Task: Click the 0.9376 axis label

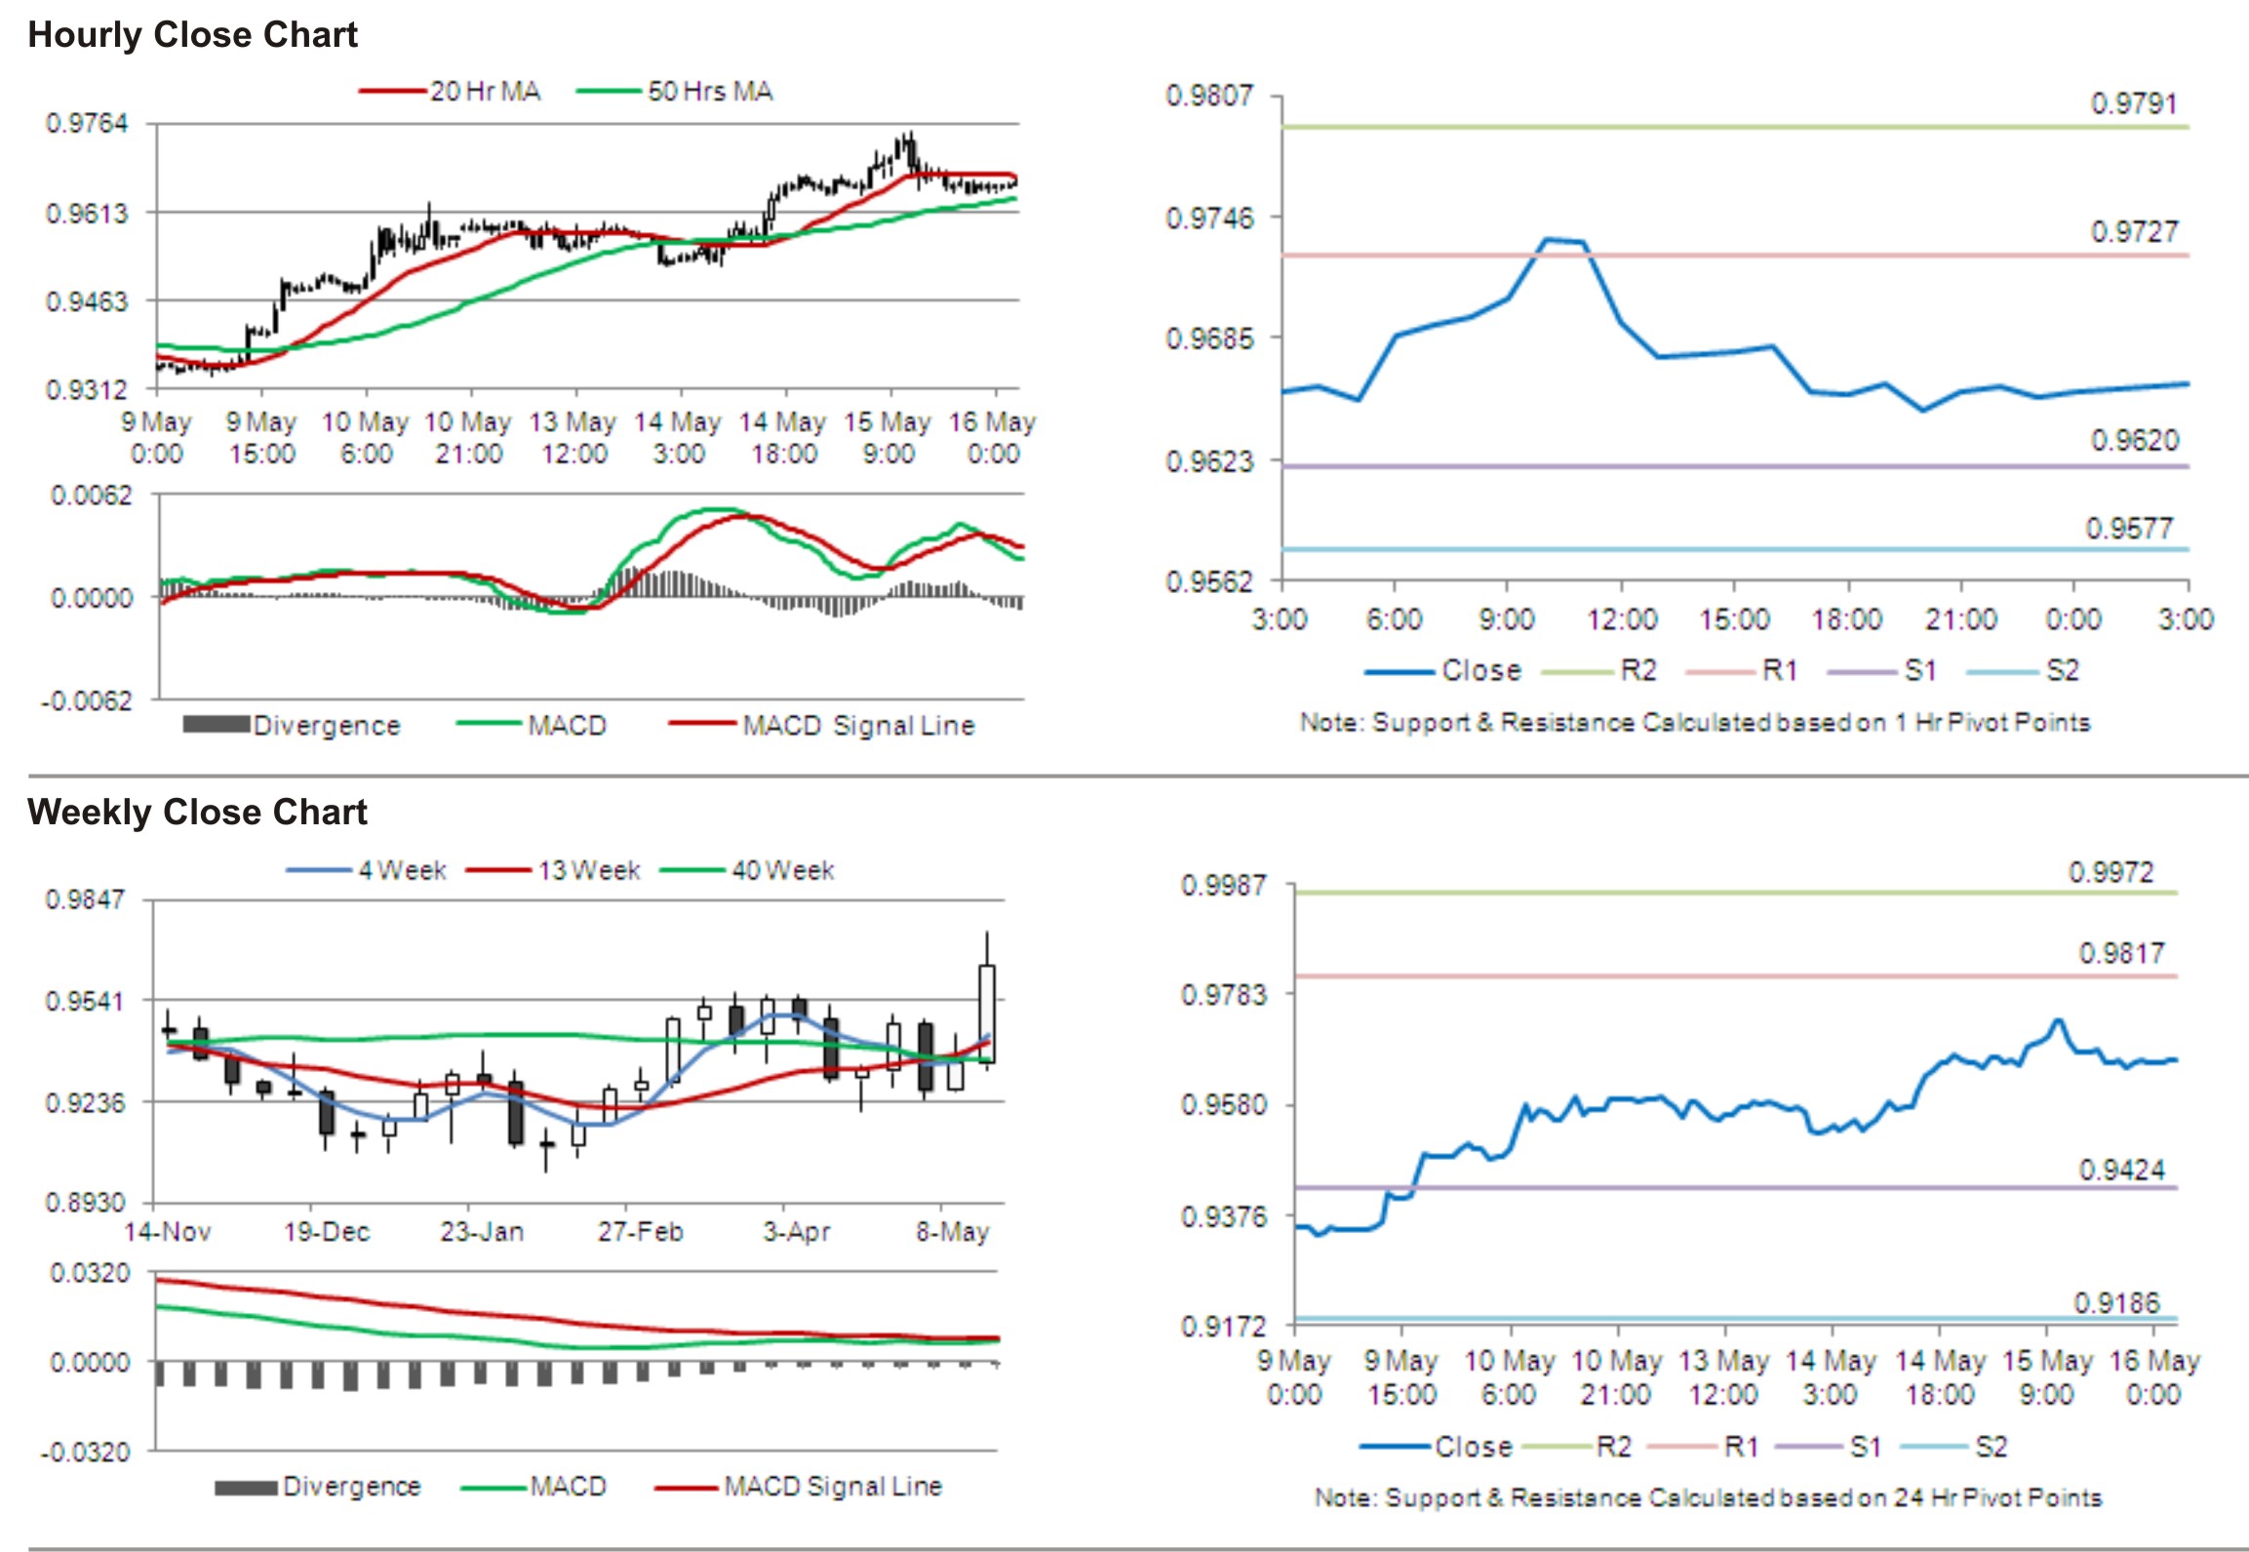Action: coord(1223,1217)
